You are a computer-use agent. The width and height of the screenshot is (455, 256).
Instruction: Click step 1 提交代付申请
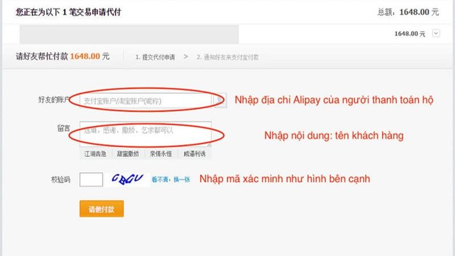click(x=155, y=57)
